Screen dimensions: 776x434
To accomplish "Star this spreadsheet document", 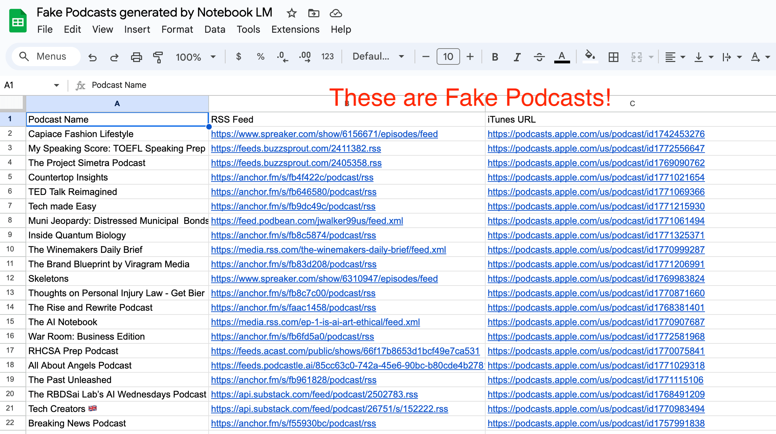I will click(x=291, y=13).
